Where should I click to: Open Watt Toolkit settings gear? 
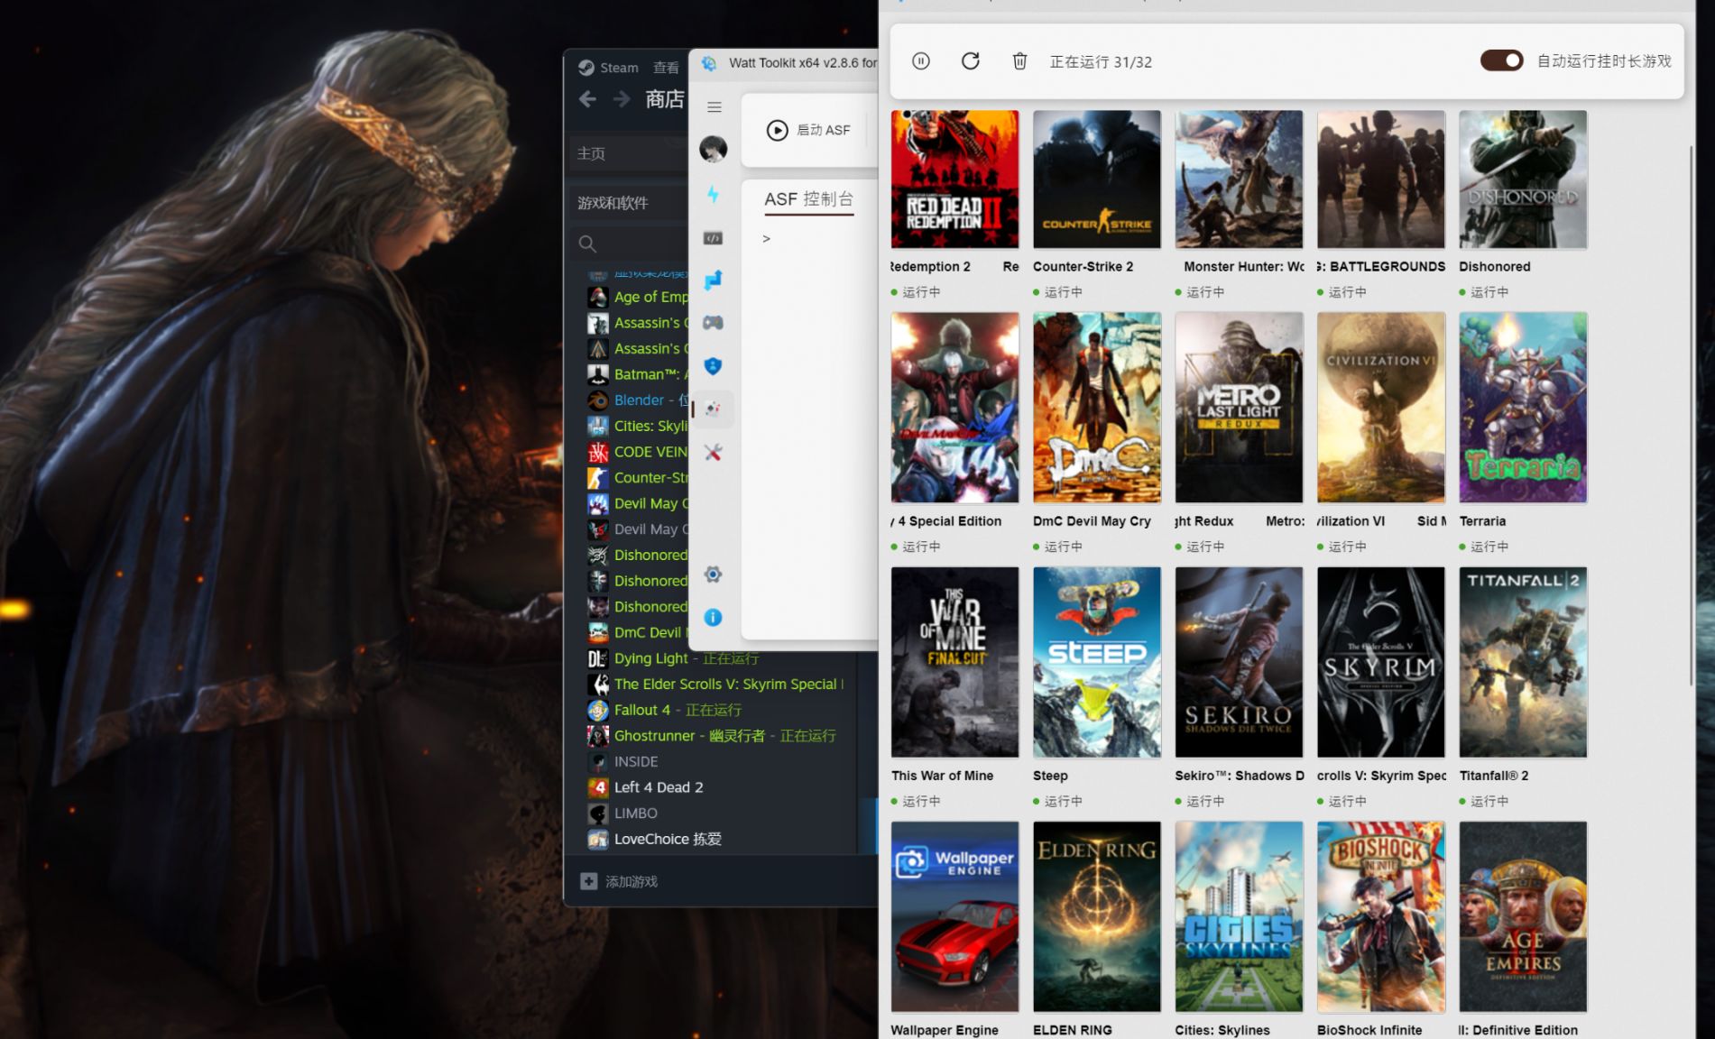[x=713, y=575]
